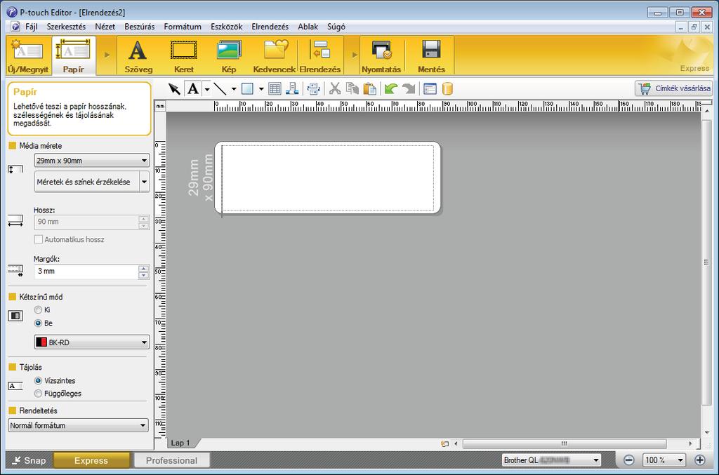Redo action gray arrow

point(408,88)
